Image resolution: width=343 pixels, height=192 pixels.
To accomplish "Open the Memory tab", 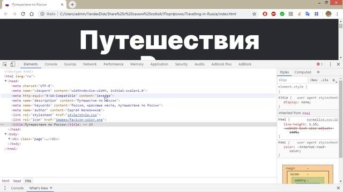I will pyautogui.click(x=137, y=64).
